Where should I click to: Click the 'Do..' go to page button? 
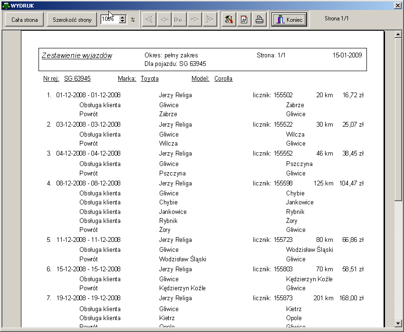coord(179,19)
